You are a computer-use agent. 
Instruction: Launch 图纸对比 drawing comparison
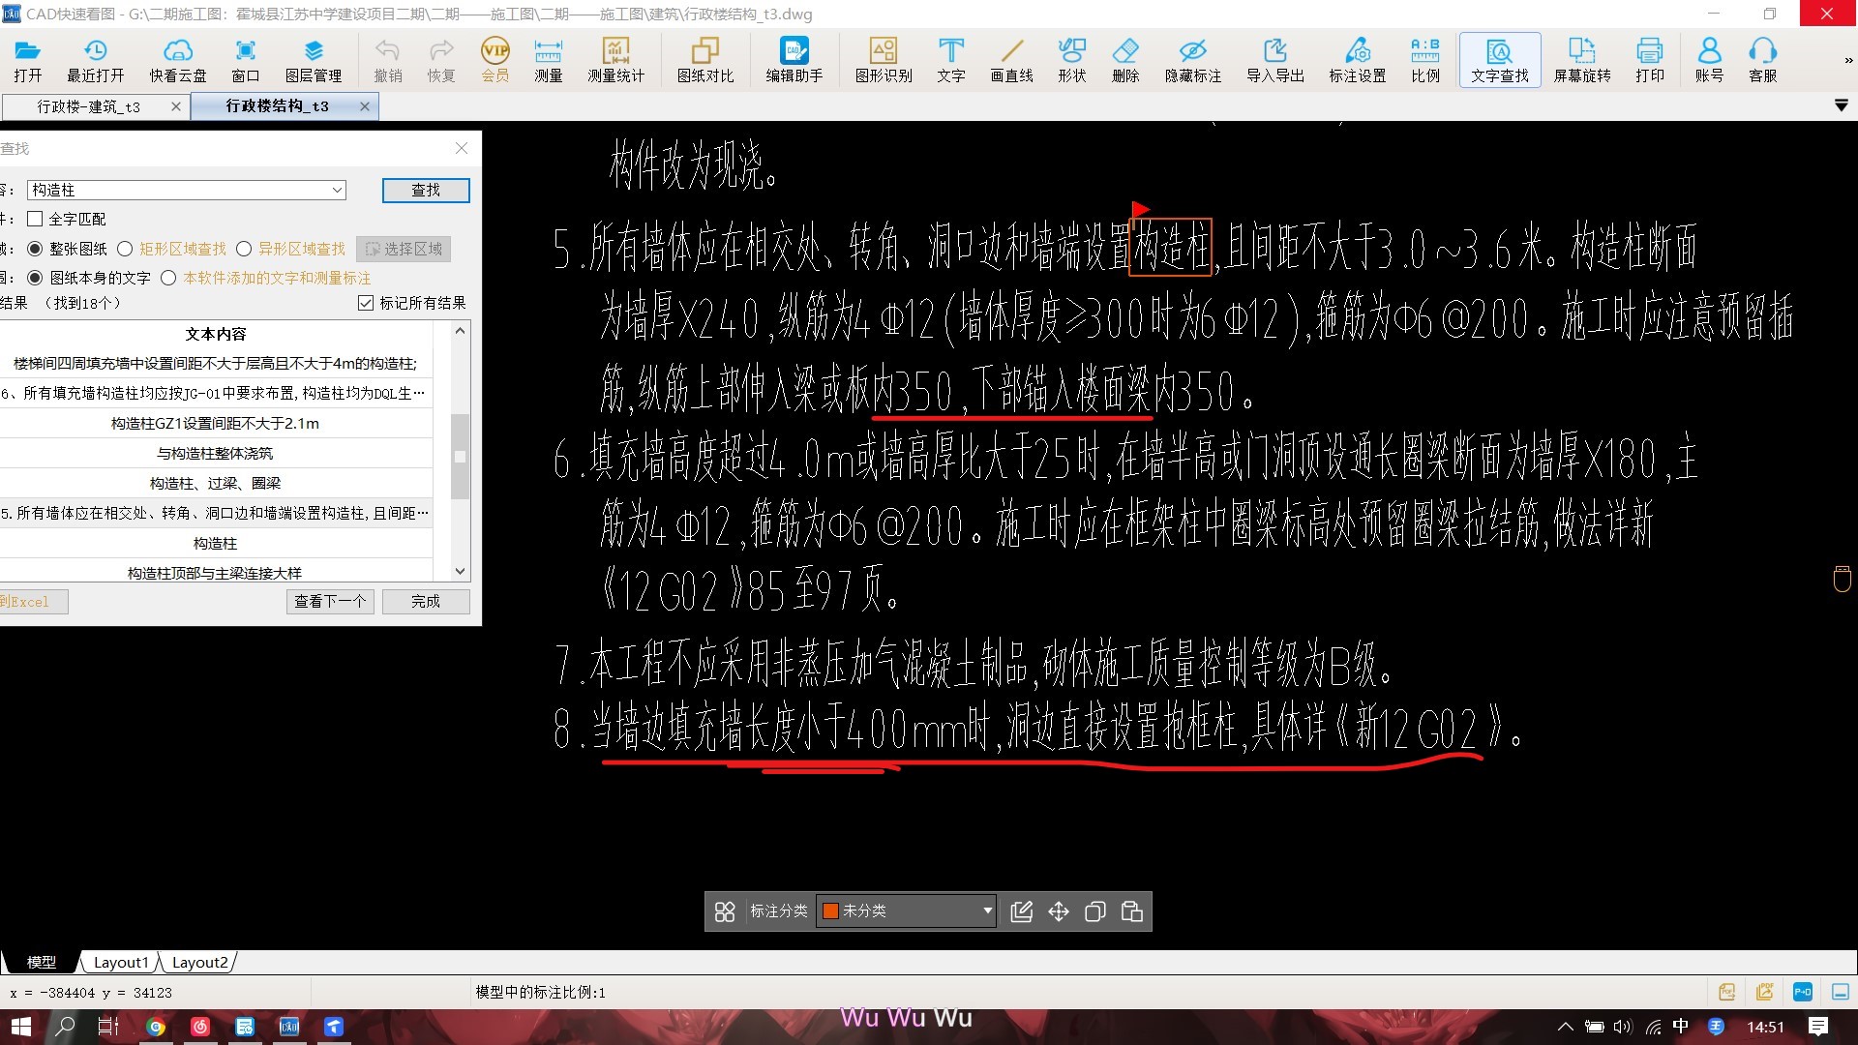click(704, 60)
